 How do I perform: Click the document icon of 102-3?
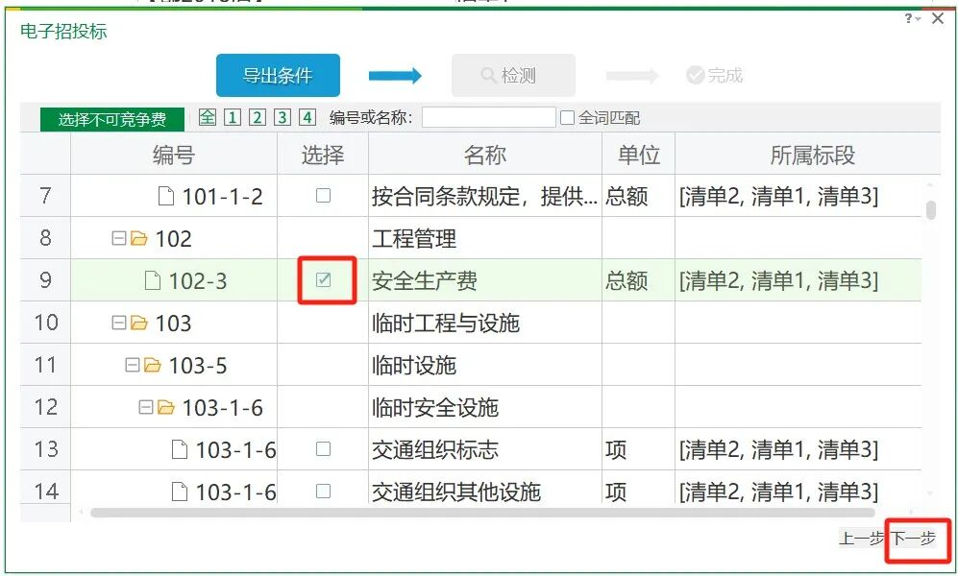(x=153, y=280)
